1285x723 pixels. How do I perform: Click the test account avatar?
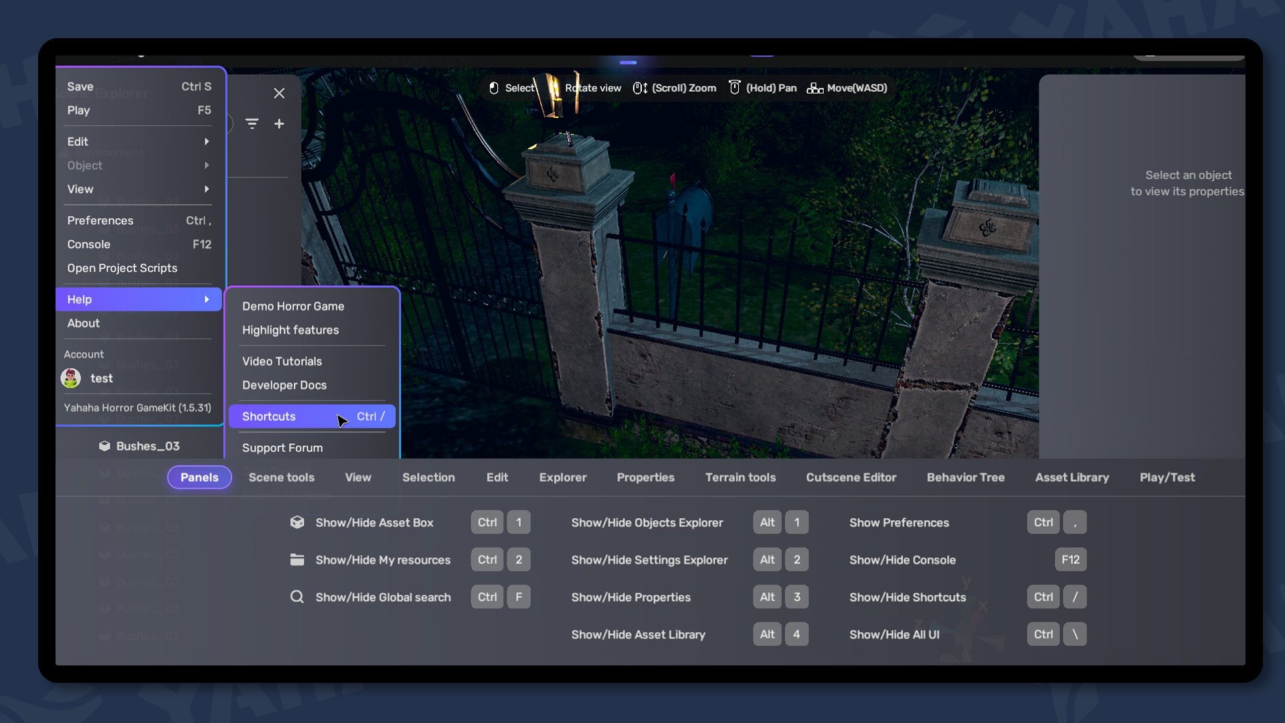click(71, 378)
